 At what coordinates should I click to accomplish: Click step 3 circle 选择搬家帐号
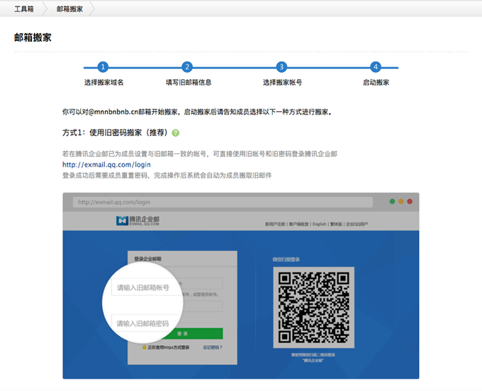pos(282,67)
